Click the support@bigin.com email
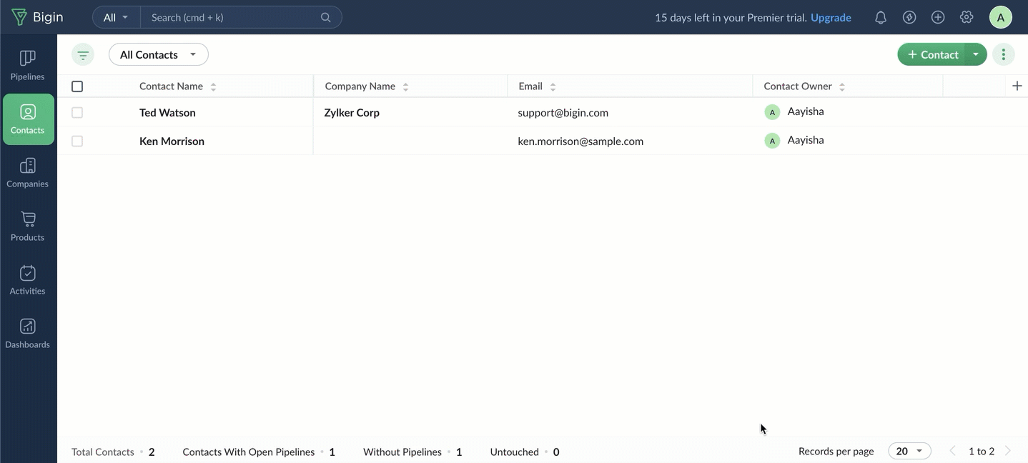 pyautogui.click(x=563, y=112)
